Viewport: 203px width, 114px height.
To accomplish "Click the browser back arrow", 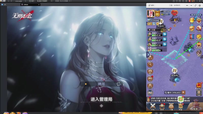I will point(9,1).
